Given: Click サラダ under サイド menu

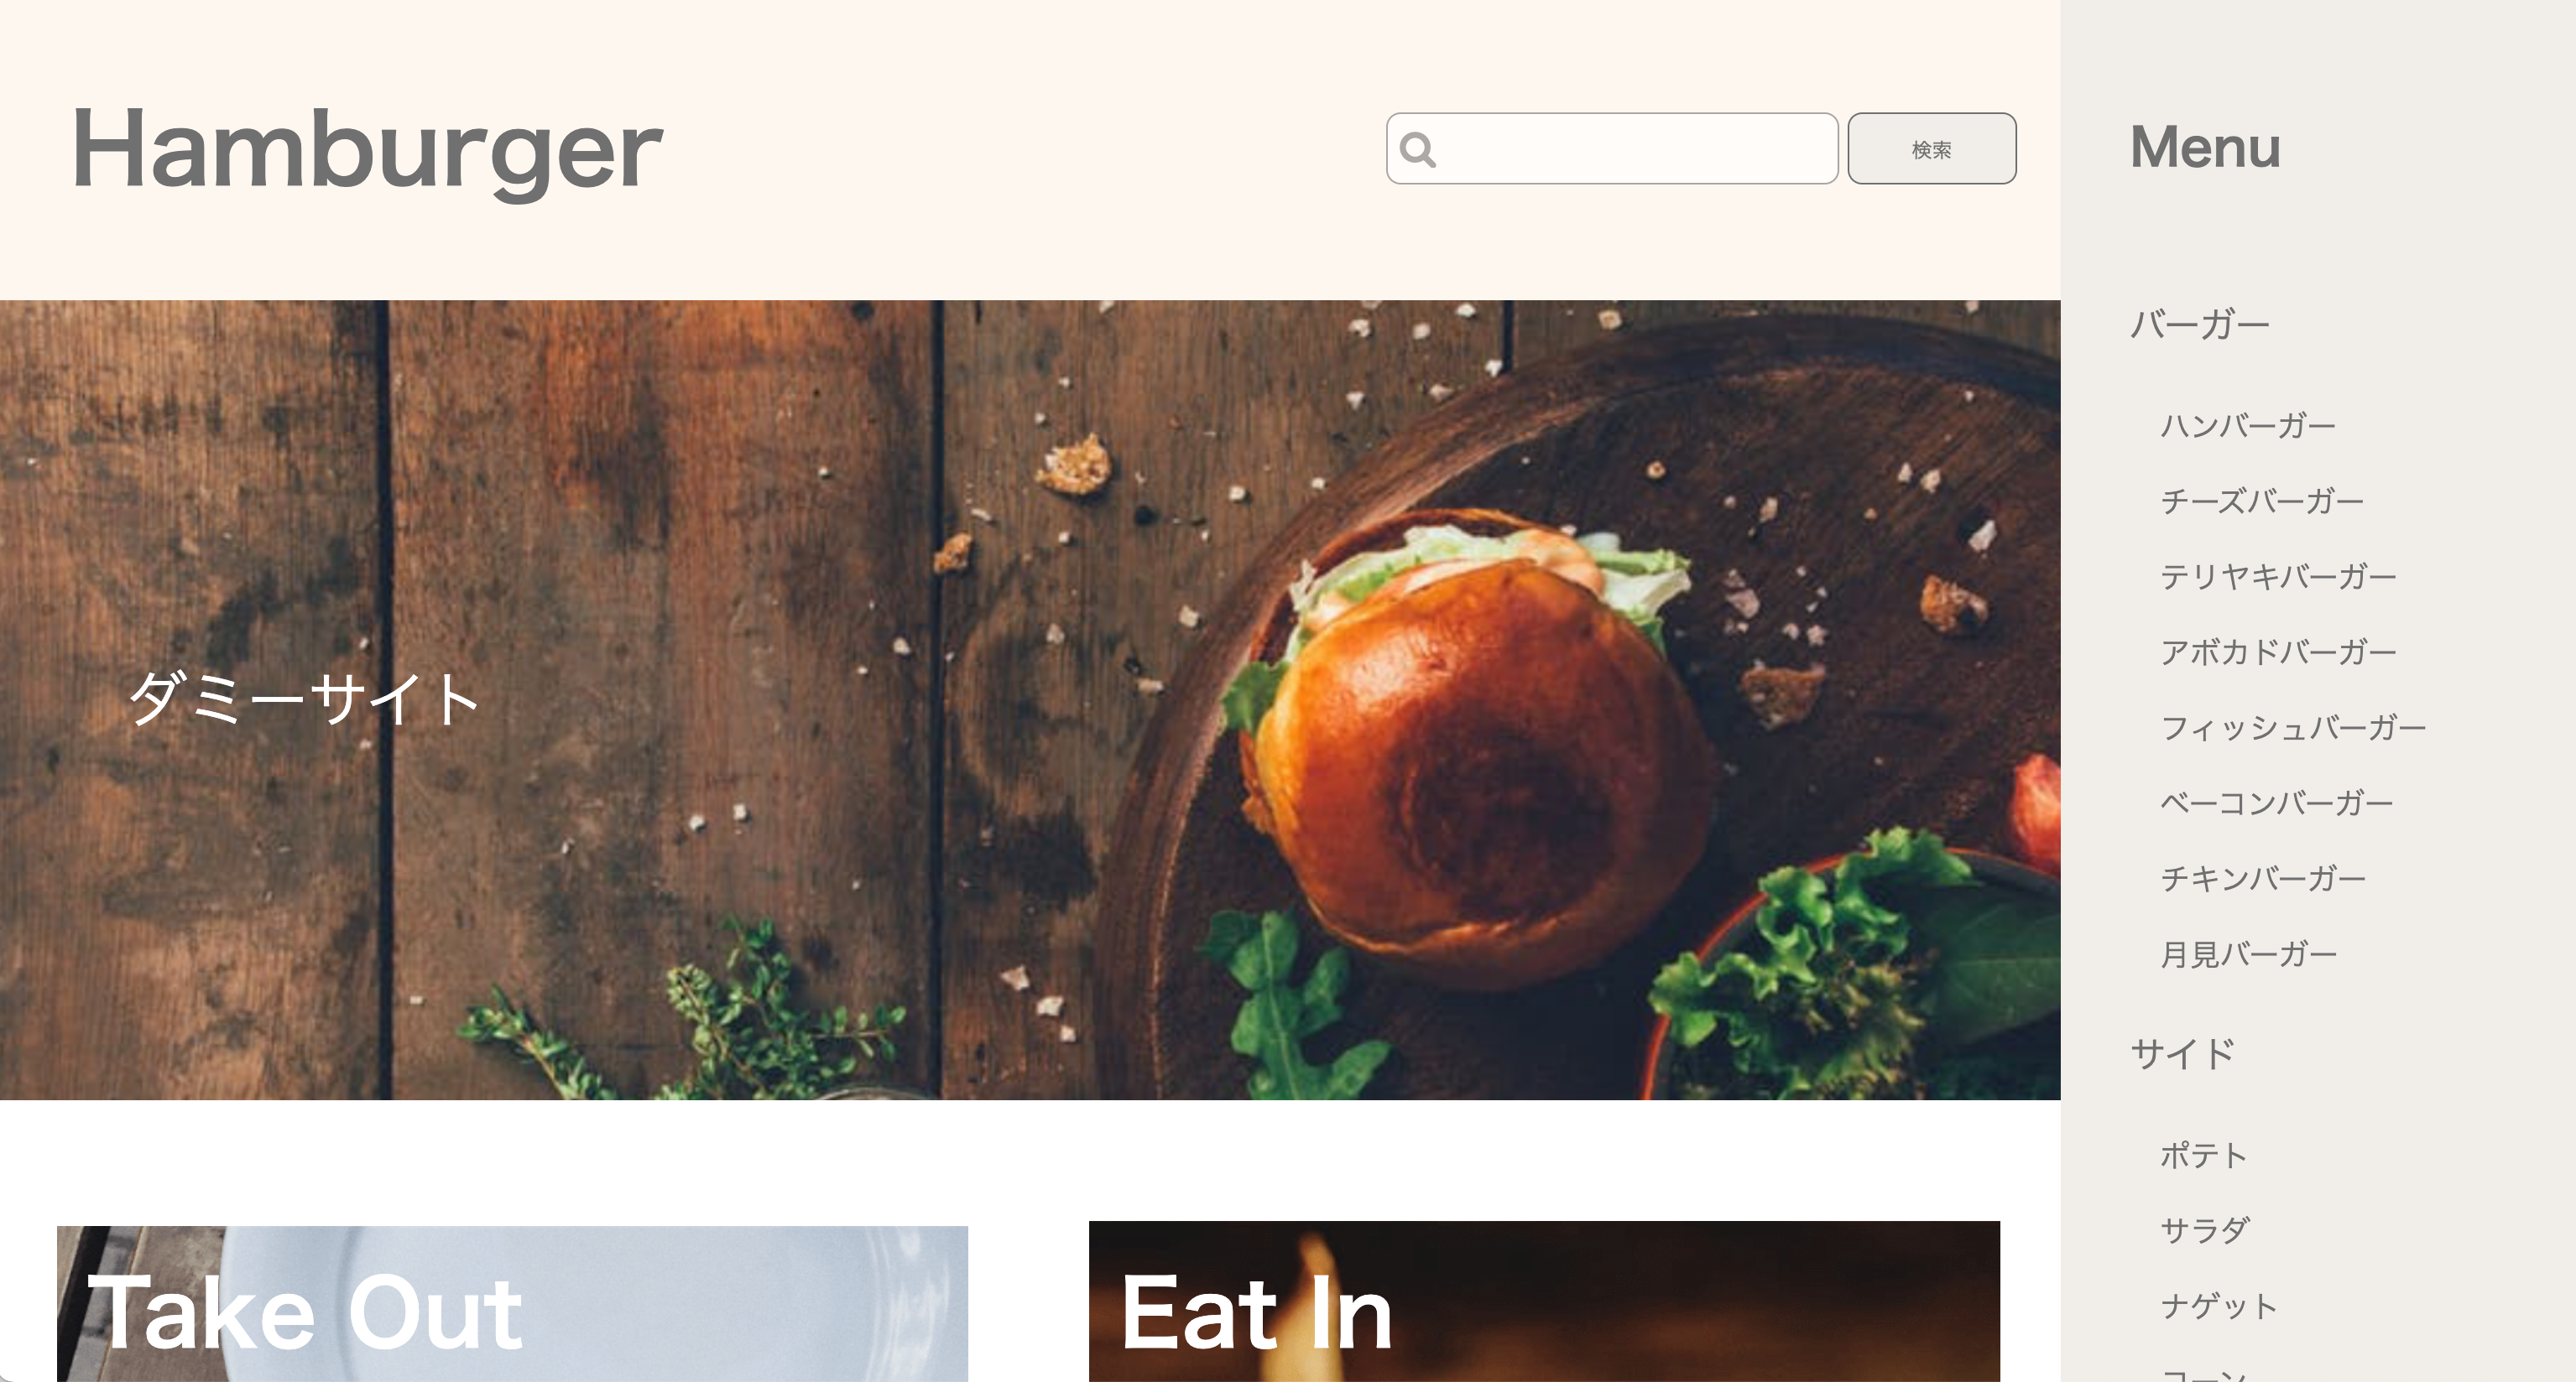Looking at the screenshot, I should click(2206, 1229).
